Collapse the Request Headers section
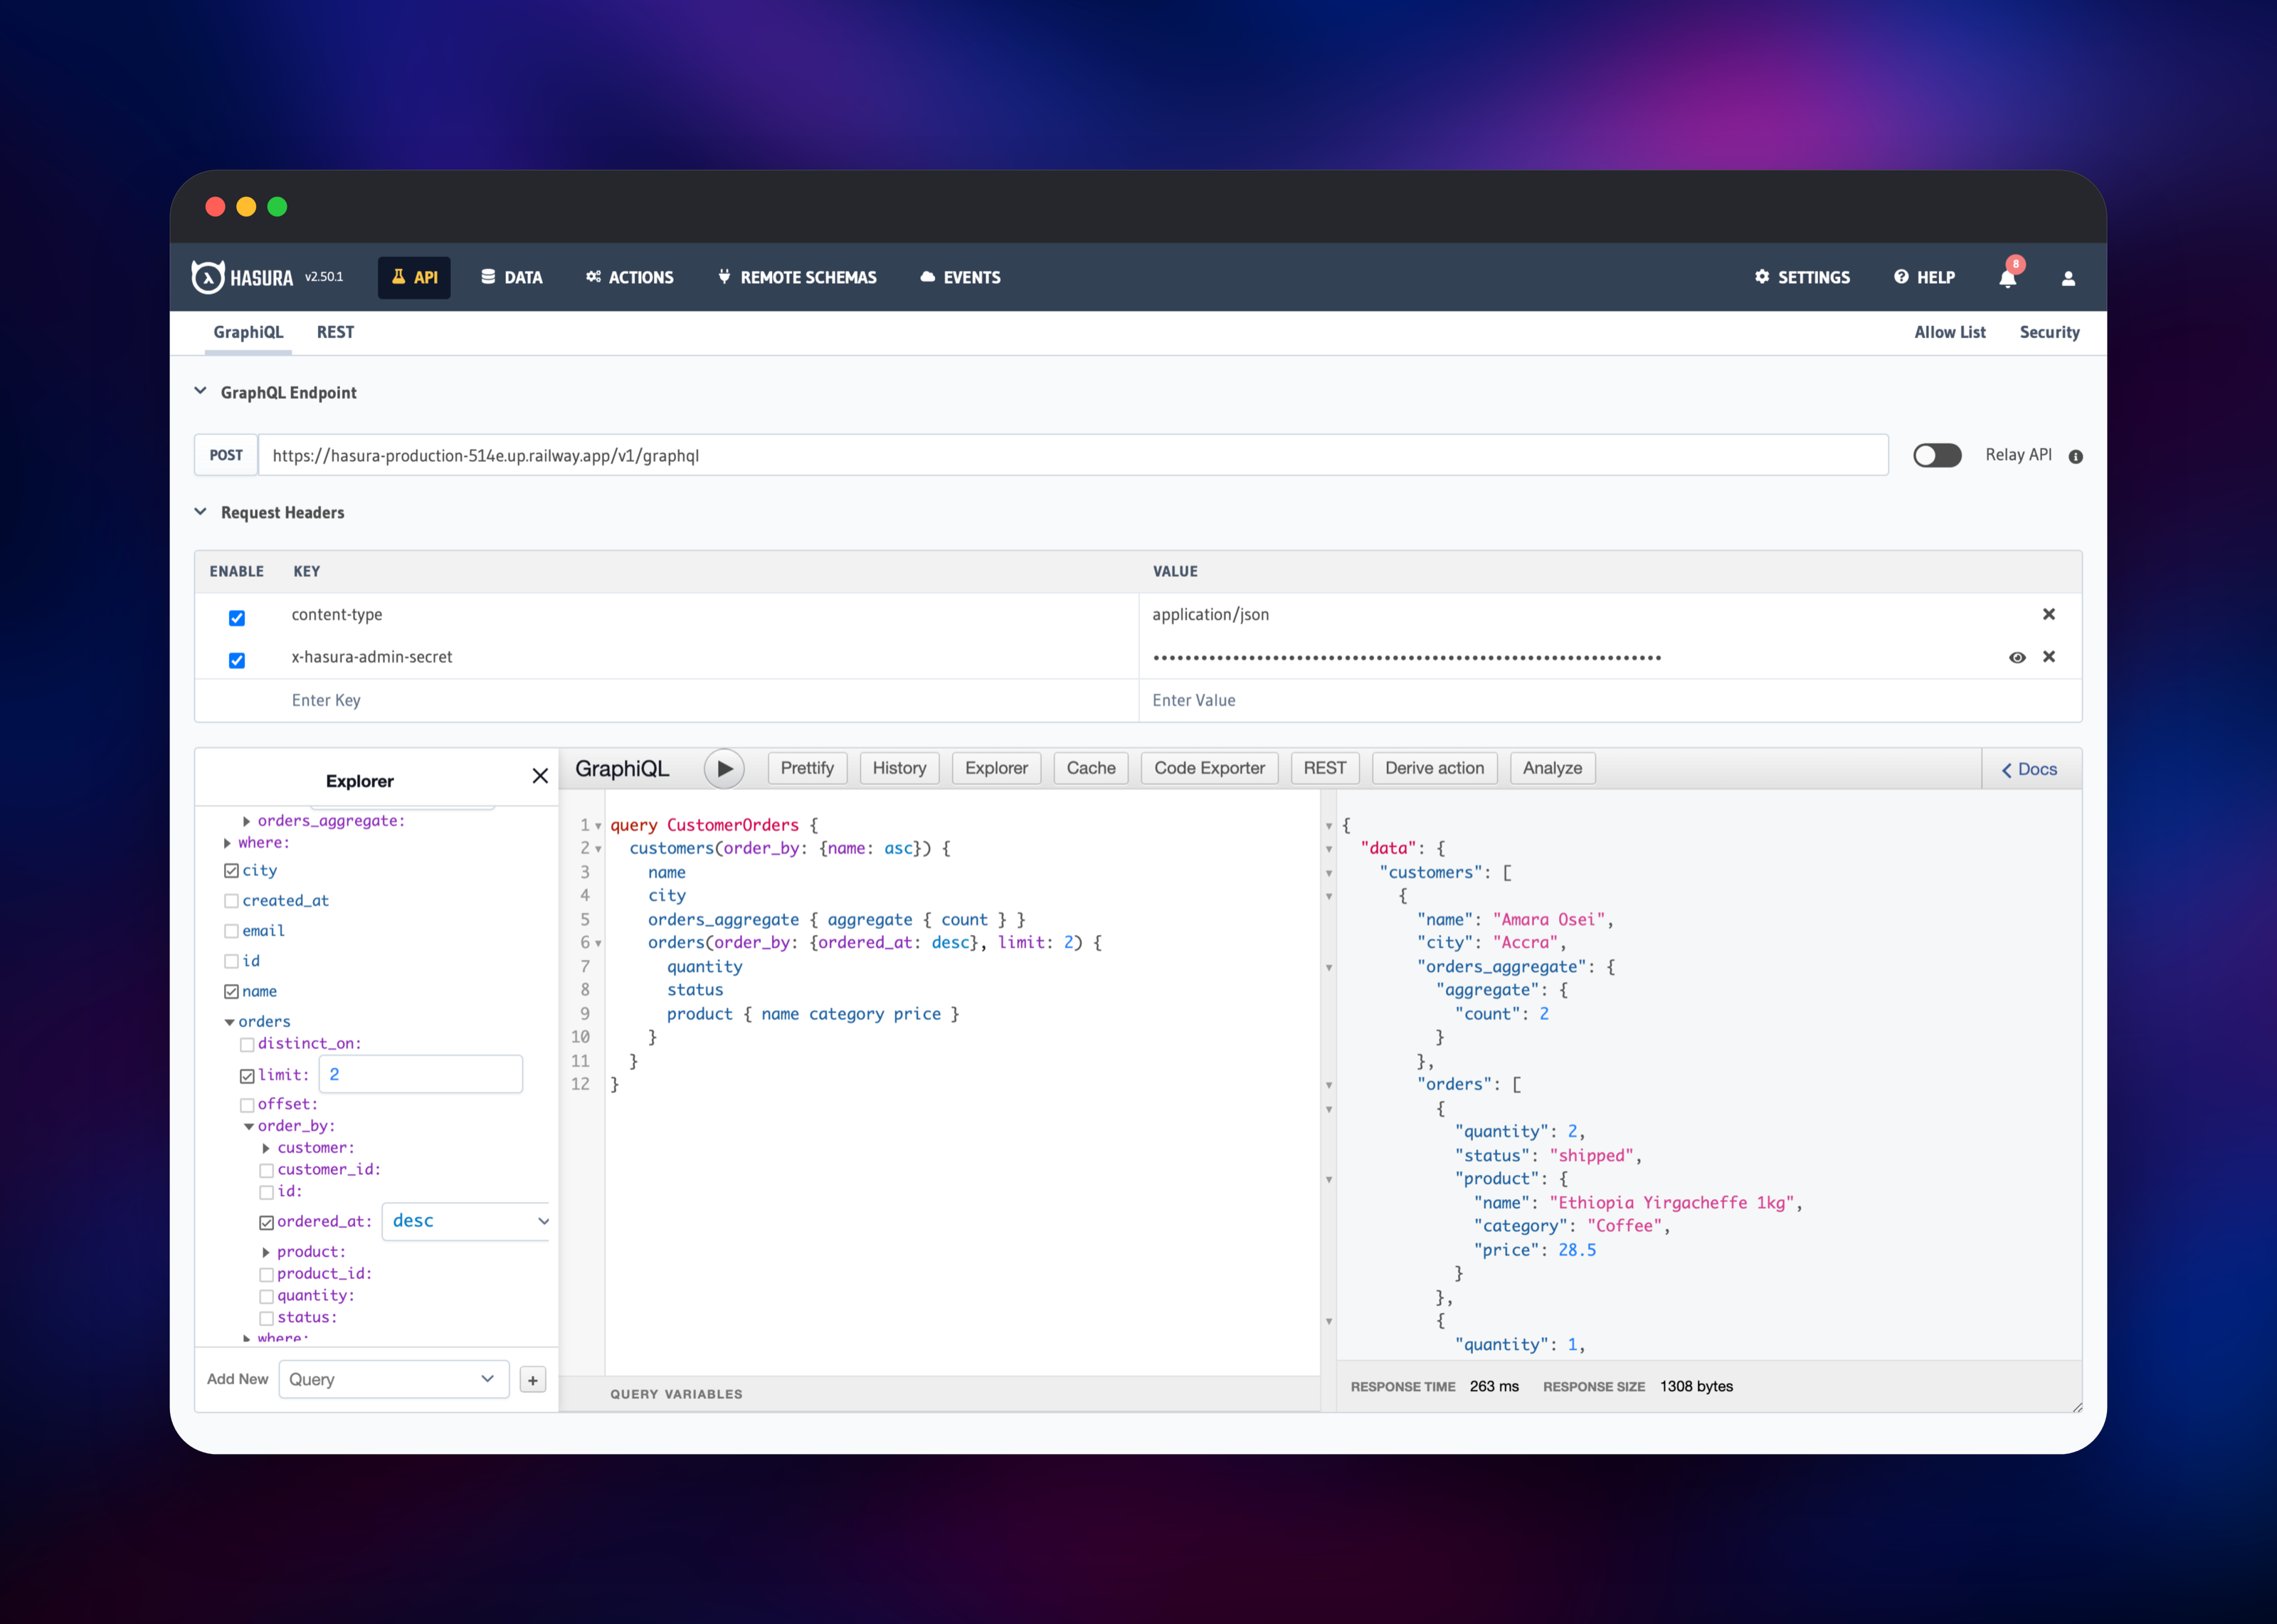Viewport: 2277px width, 1624px height. (x=201, y=511)
